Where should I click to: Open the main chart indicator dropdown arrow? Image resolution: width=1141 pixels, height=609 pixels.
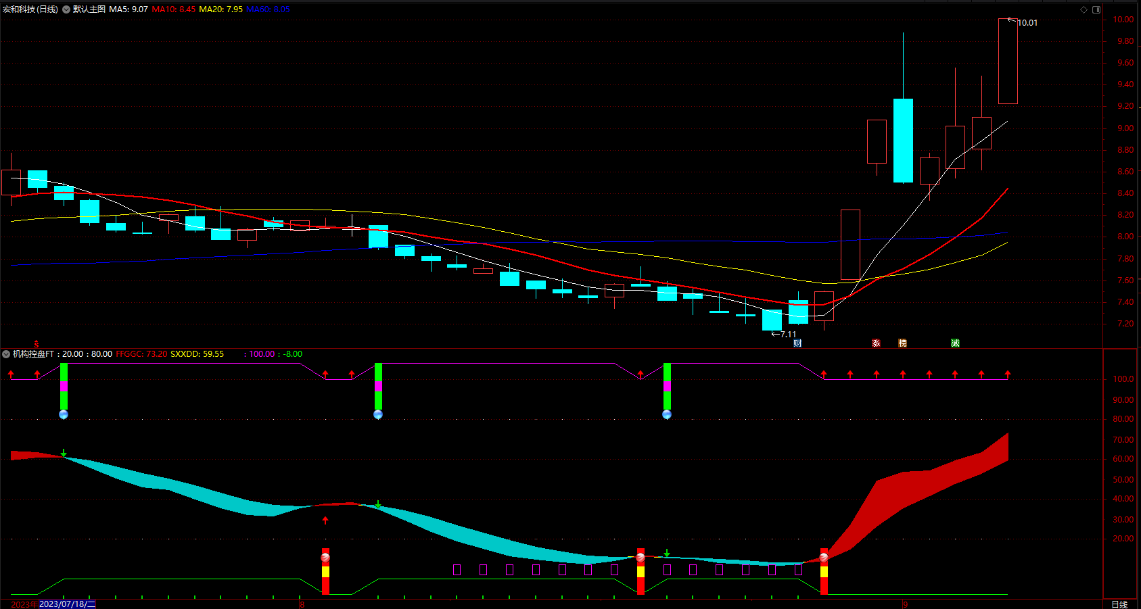[66, 9]
